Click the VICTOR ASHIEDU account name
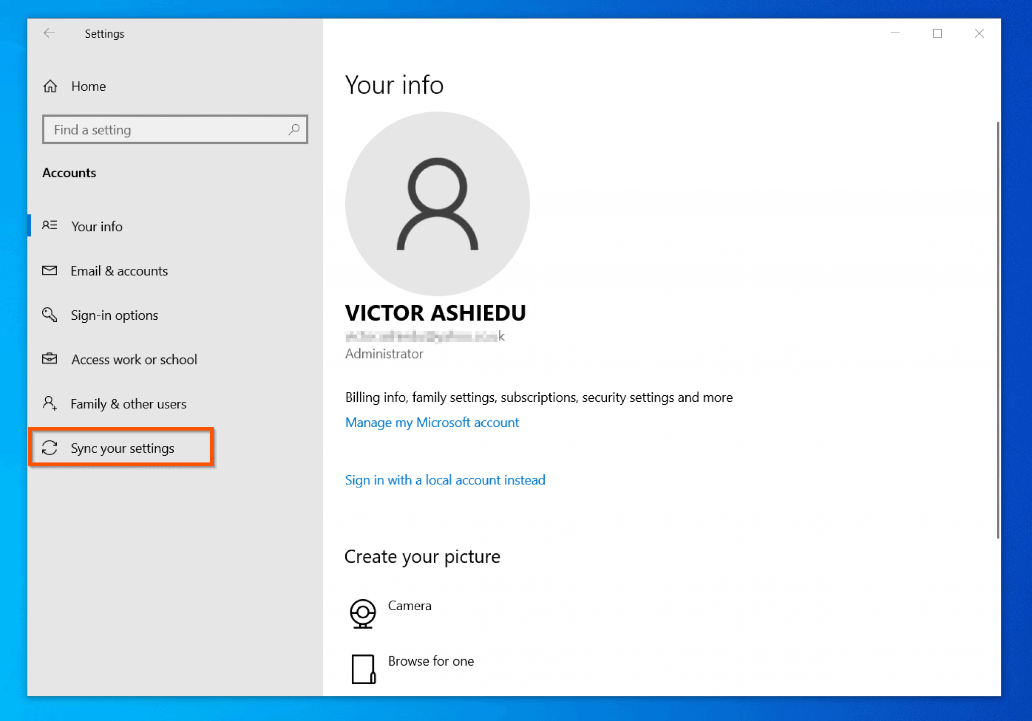This screenshot has height=721, width=1032. [435, 313]
